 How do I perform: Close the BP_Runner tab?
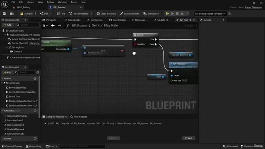(81, 7)
